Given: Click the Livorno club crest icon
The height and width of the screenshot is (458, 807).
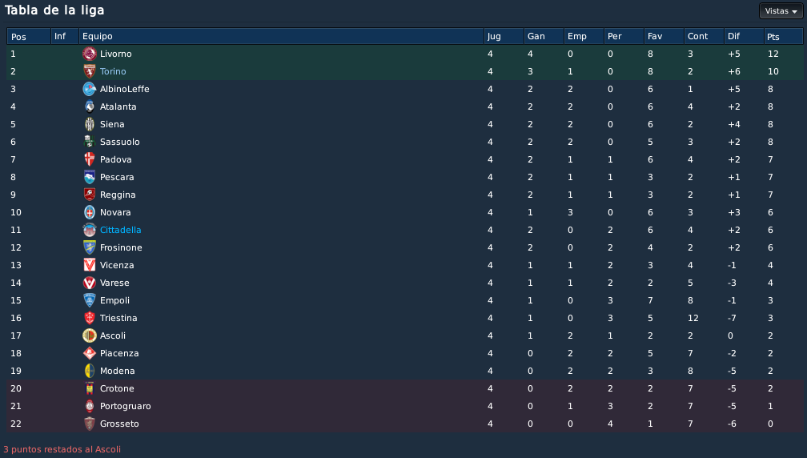Looking at the screenshot, I should [90, 54].
